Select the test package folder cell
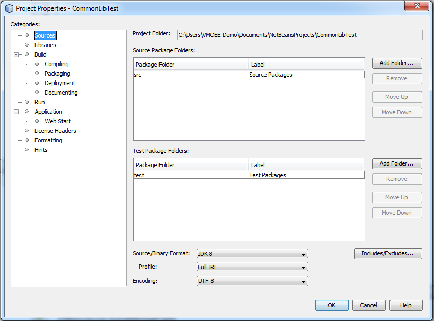The image size is (434, 321). pos(191,175)
